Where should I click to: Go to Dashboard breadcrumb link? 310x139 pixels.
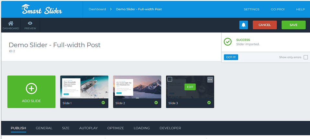97,9
